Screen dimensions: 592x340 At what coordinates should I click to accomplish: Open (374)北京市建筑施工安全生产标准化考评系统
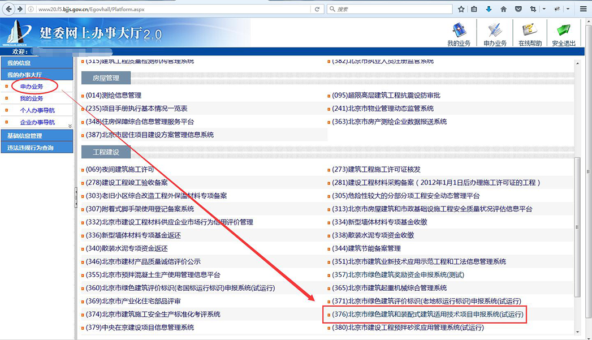pos(153,315)
